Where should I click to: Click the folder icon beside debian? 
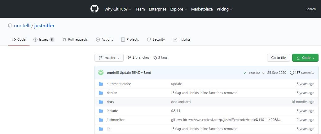pyautogui.click(x=101, y=93)
